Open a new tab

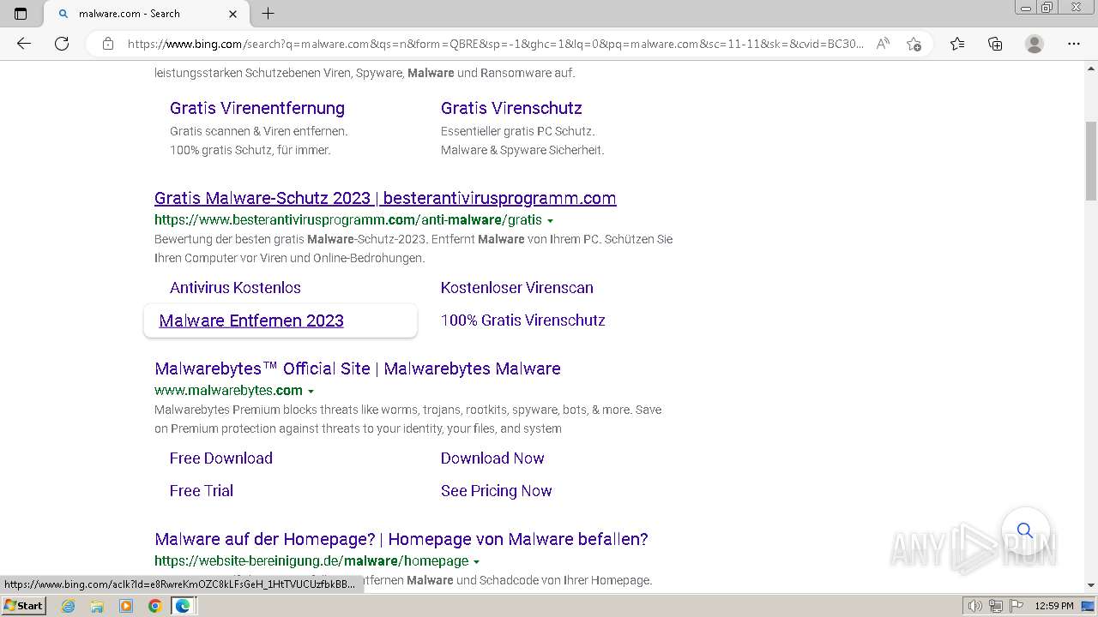pos(268,14)
